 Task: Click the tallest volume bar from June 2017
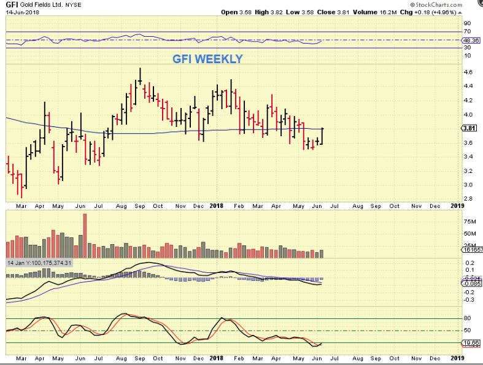(x=85, y=236)
